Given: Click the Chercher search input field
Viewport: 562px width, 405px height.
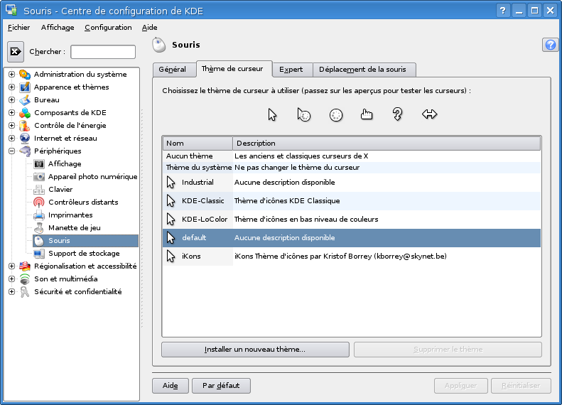Looking at the screenshot, I should [103, 52].
